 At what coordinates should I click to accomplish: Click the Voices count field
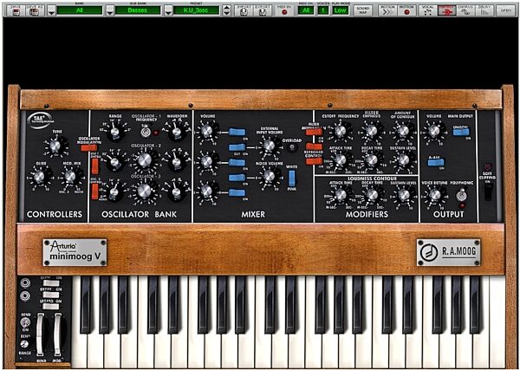(x=323, y=10)
